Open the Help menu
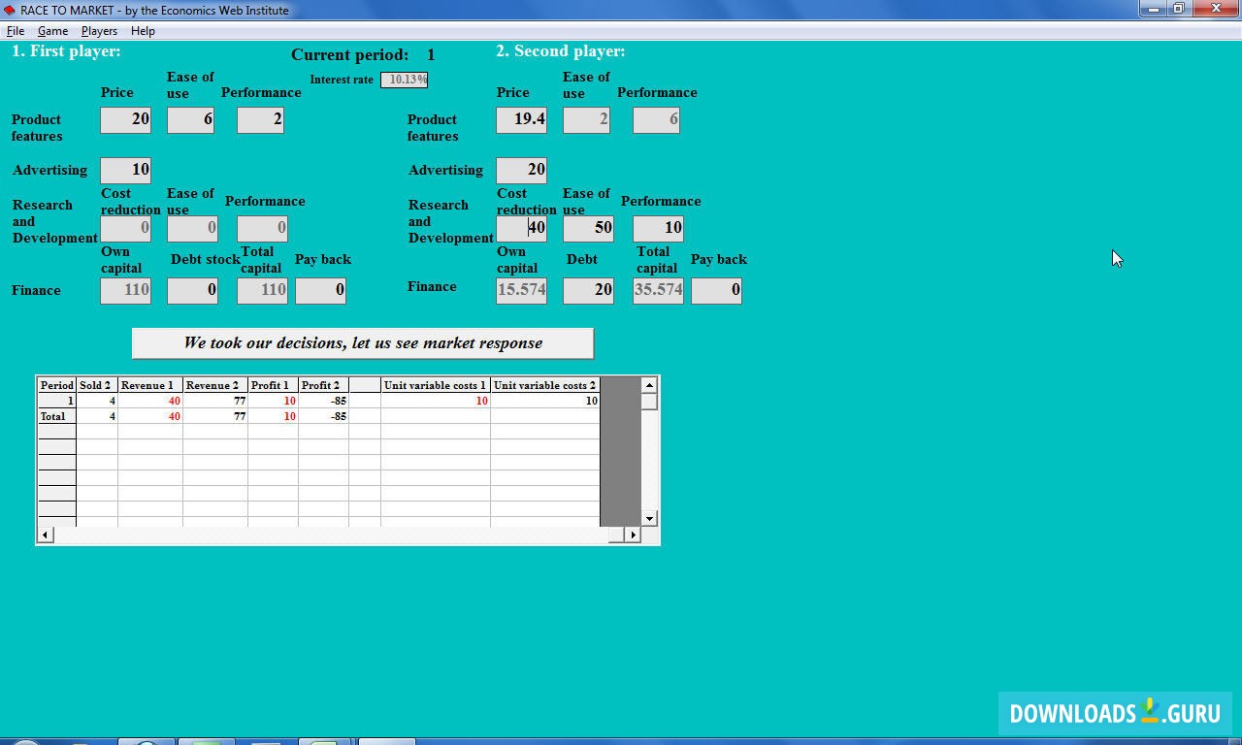This screenshot has width=1242, height=745. [143, 31]
